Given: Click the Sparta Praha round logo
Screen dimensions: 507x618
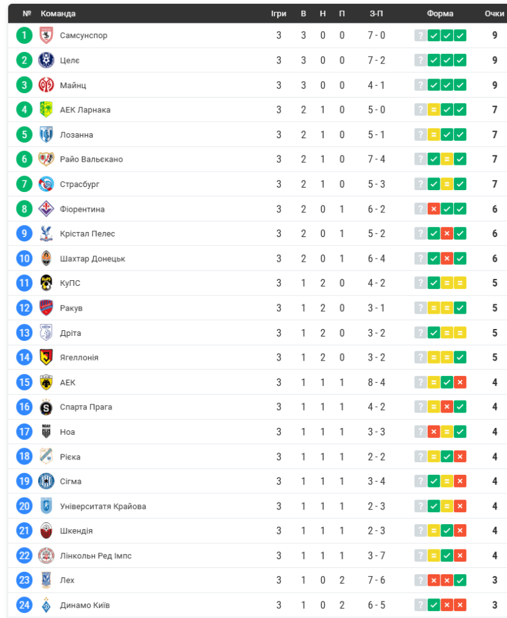Looking at the screenshot, I should (x=46, y=407).
